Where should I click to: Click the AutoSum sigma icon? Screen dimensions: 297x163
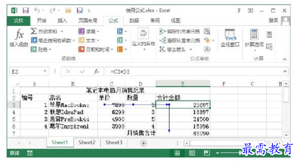[x=33, y=31]
